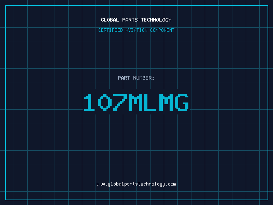Click the word AVIATION in the subtitle

click(x=136, y=30)
